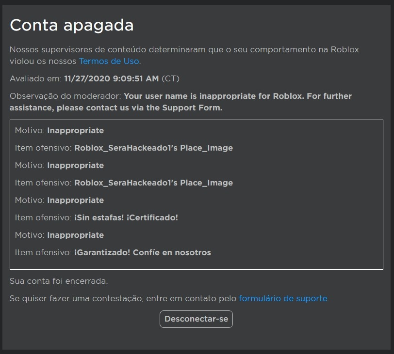Click the Avaliado em label
Viewport: 394px width, 354px height.
[36, 78]
